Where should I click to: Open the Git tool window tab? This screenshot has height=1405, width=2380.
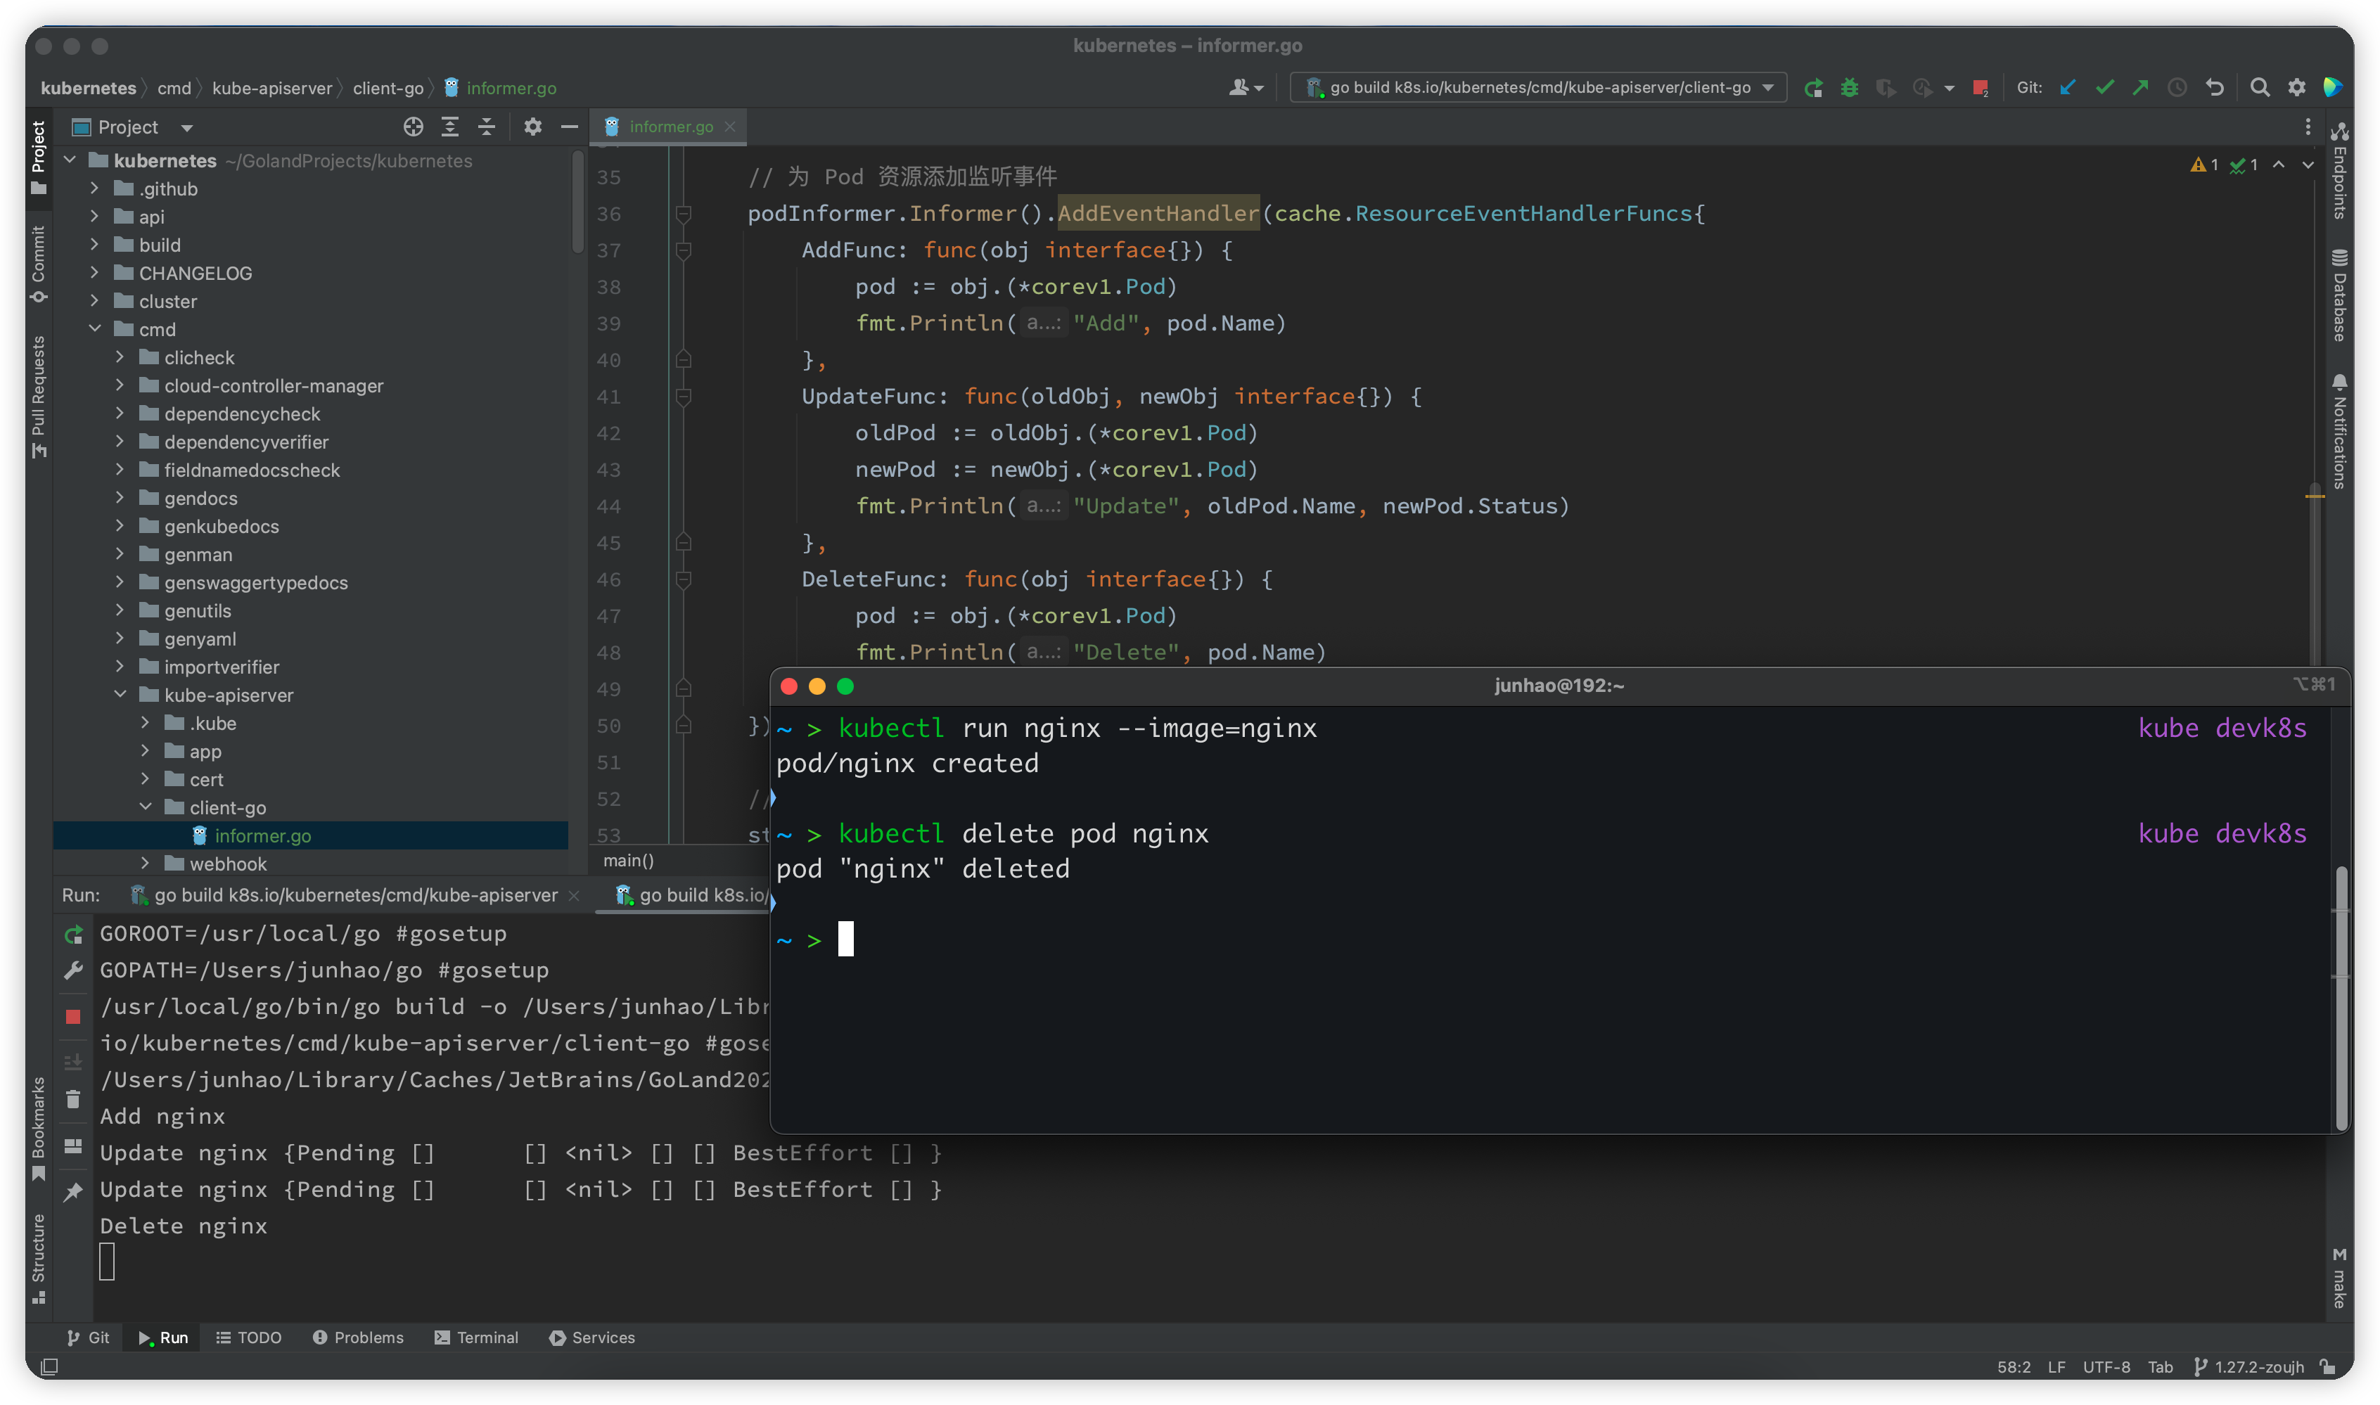point(88,1337)
